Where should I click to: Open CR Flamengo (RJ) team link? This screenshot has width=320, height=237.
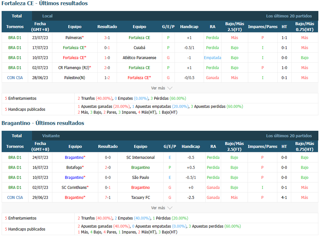click(74, 68)
